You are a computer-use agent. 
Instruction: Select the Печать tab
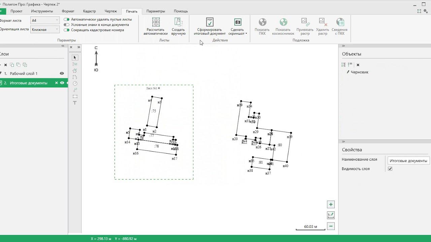point(132,11)
